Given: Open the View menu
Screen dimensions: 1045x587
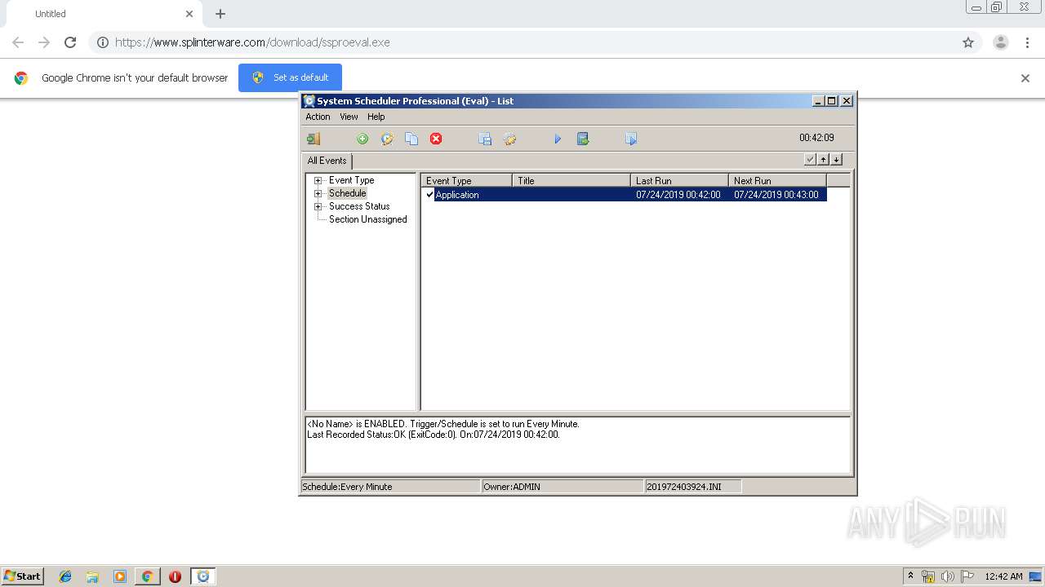Looking at the screenshot, I should (x=349, y=117).
